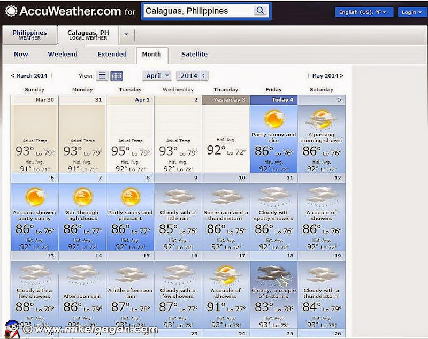Click April 9 high temperature 85°
428x339 pixels.
169,229
